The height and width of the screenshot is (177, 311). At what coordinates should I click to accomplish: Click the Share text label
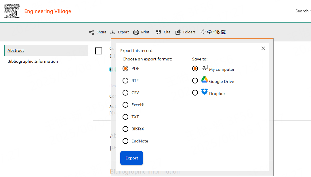pyautogui.click(x=101, y=32)
